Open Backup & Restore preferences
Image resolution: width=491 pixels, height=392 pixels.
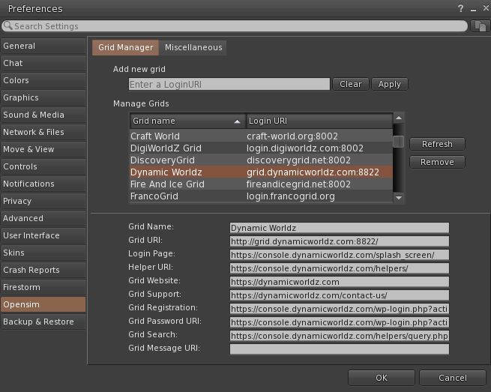tap(43, 322)
